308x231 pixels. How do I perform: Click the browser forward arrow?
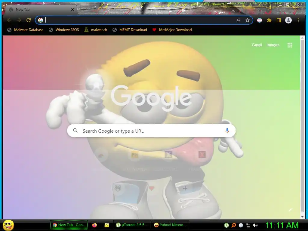(x=19, y=20)
